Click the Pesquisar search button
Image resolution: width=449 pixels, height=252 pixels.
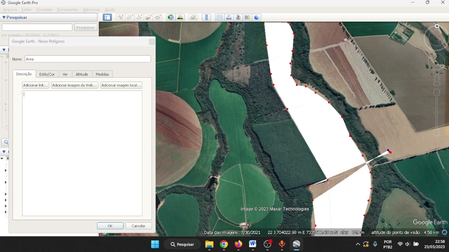click(x=85, y=27)
